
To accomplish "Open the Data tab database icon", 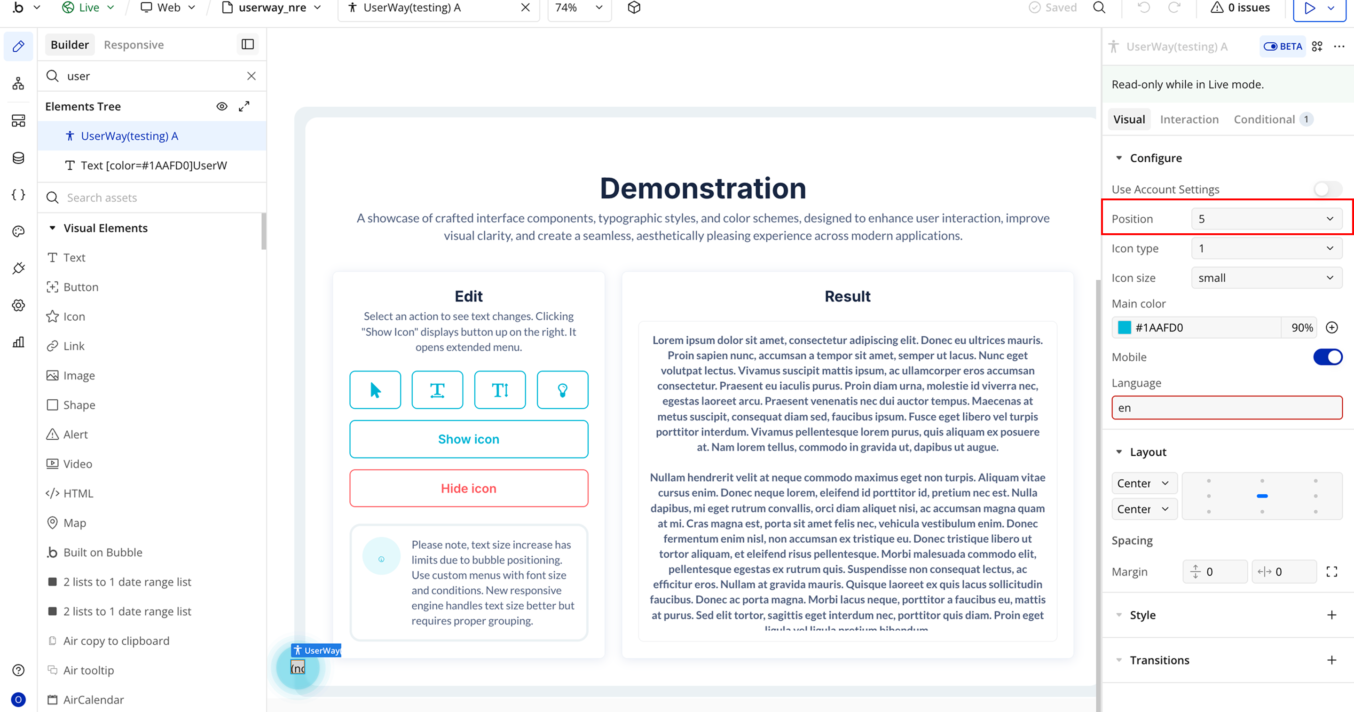I will (18, 158).
